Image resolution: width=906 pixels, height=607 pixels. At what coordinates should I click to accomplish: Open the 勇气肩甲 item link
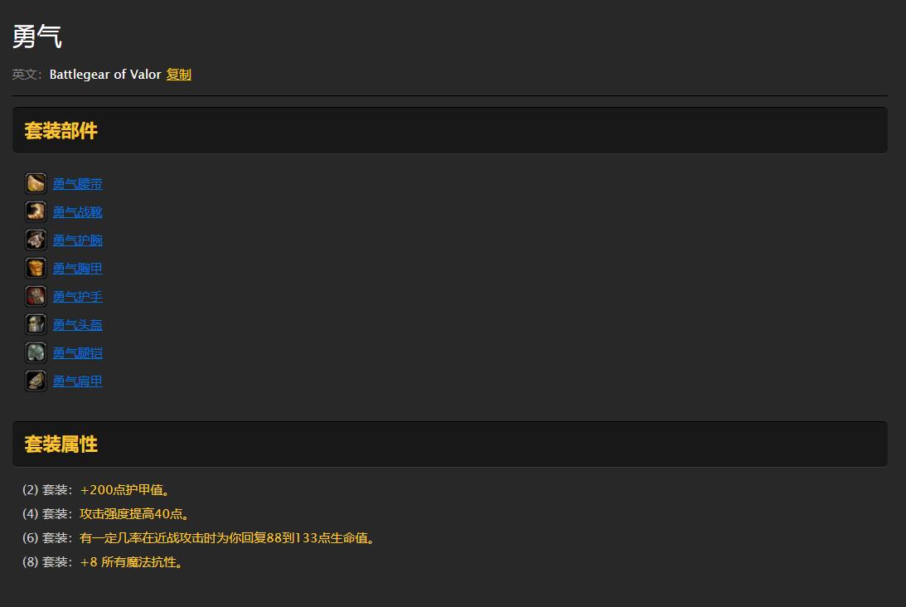[77, 381]
